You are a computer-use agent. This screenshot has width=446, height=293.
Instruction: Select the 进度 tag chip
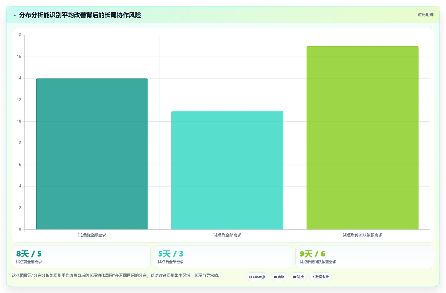298,277
